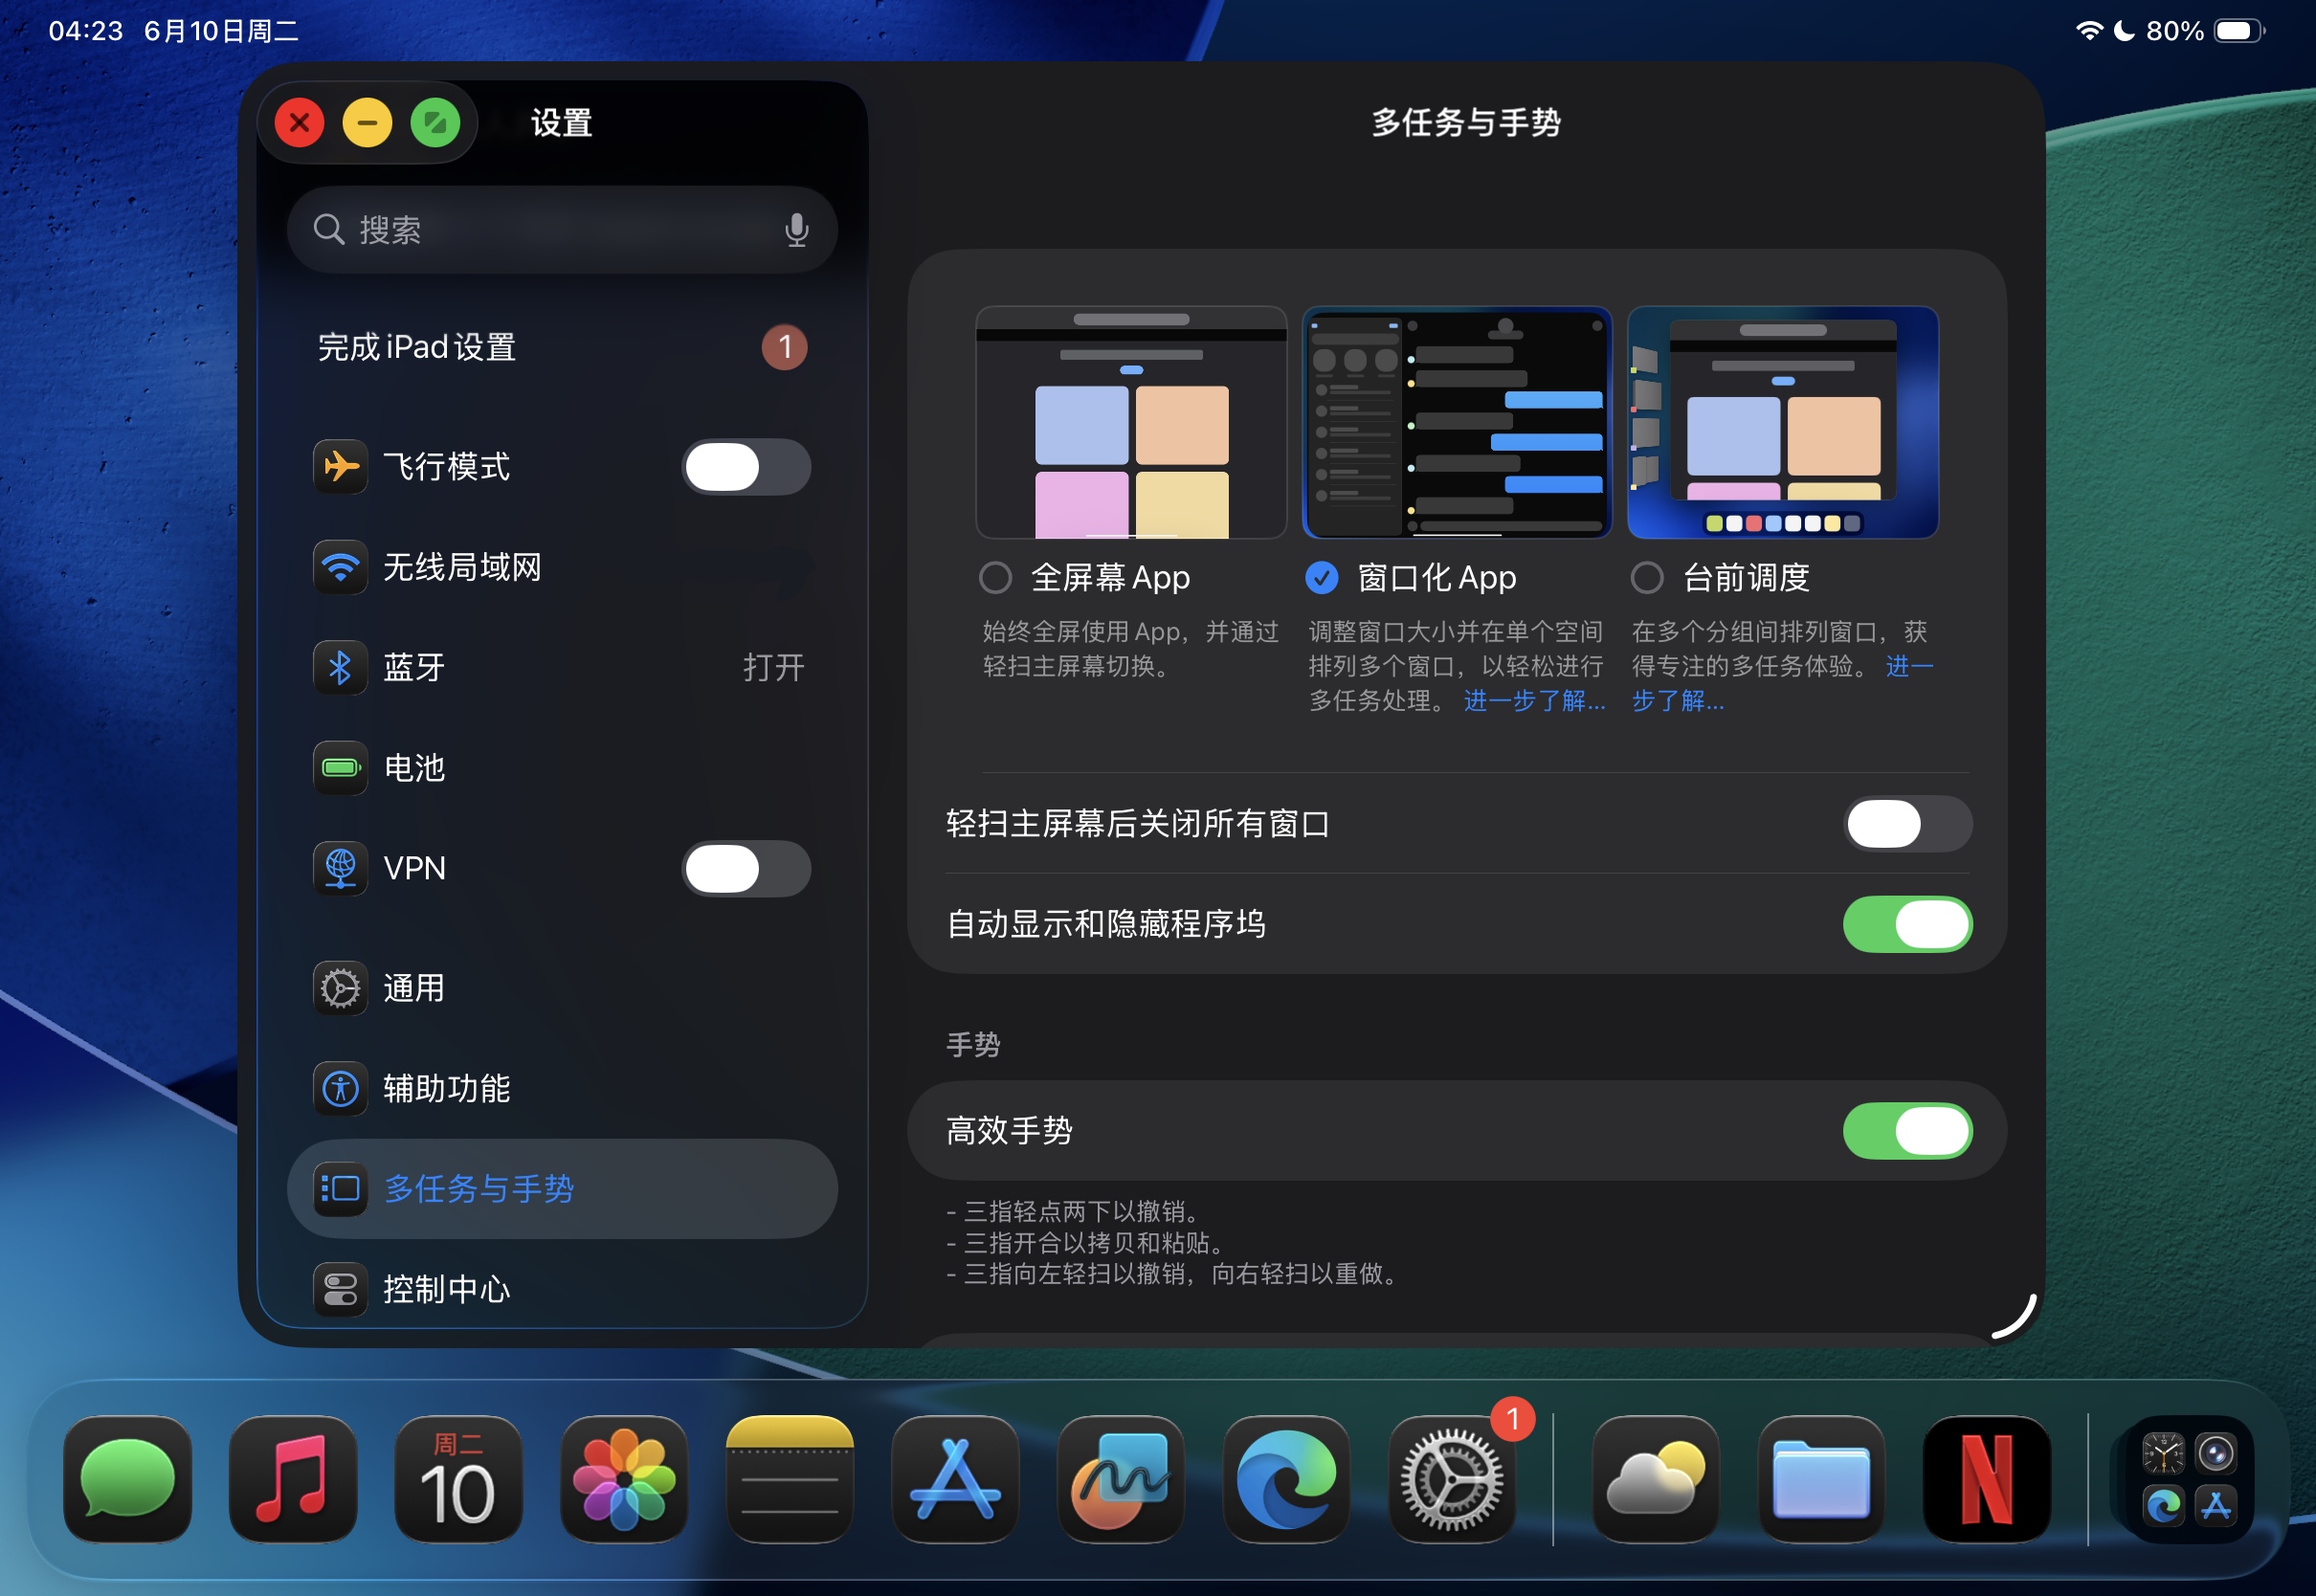Image resolution: width=2316 pixels, height=1596 pixels.
Task: Enable 飞行模式 airplane mode switch
Action: coord(746,467)
